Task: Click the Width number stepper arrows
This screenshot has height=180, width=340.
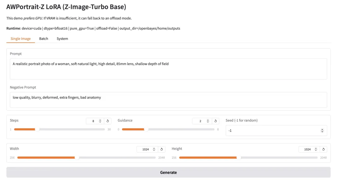Action: pos(154,149)
